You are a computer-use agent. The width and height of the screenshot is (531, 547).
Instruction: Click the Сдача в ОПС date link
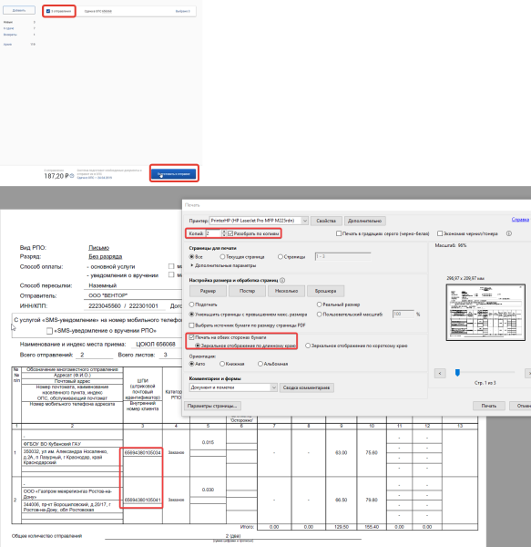(x=95, y=178)
